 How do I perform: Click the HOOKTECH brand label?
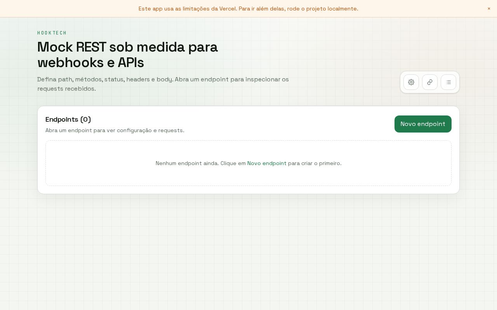coord(52,33)
